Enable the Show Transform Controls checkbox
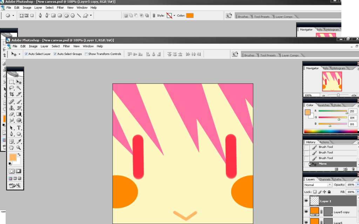 click(x=86, y=54)
